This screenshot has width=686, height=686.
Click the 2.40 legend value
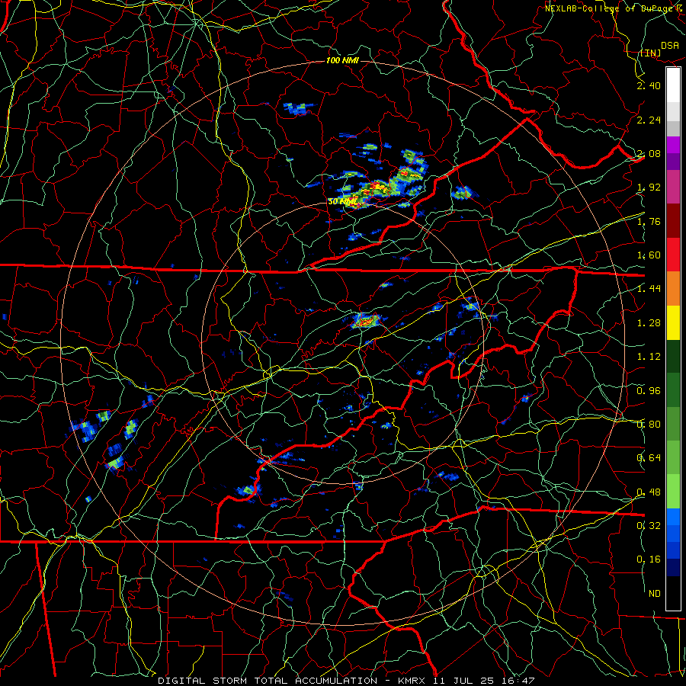tap(649, 85)
